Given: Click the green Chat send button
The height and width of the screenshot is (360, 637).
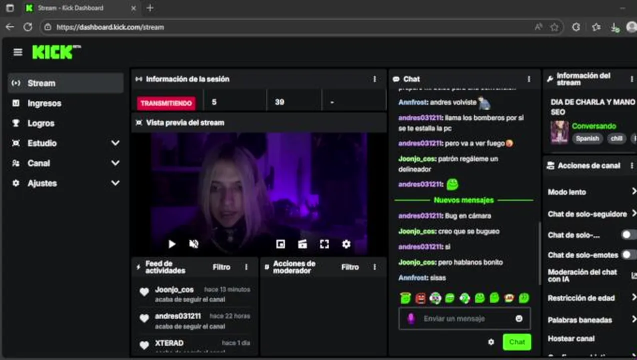Looking at the screenshot, I should 517,342.
